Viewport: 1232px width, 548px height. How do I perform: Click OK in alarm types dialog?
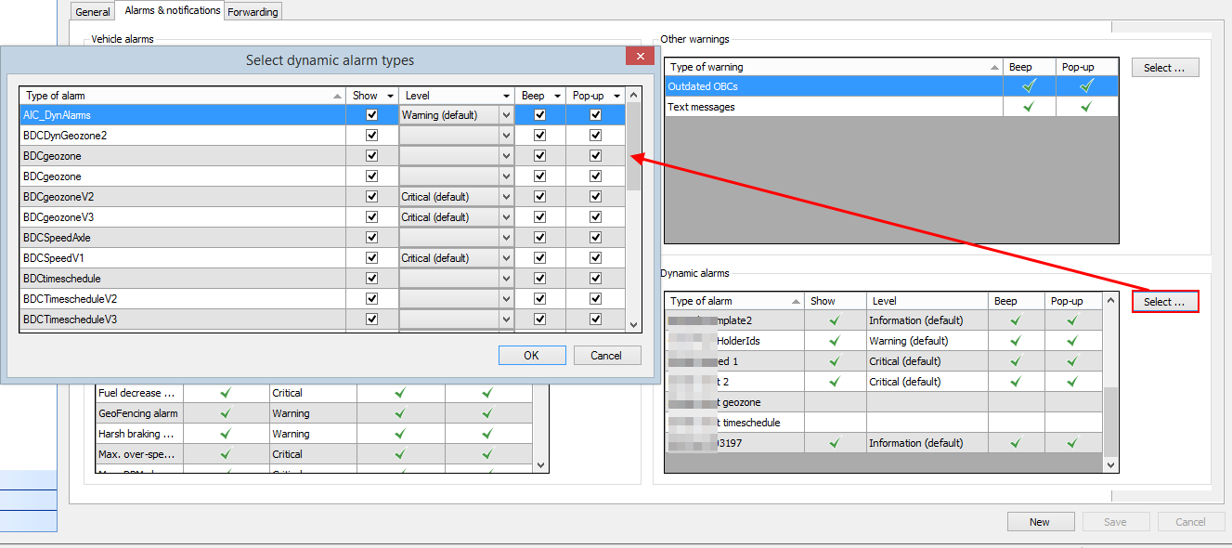pyautogui.click(x=531, y=356)
